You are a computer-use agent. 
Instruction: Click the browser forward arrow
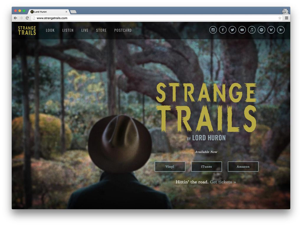(x=21, y=18)
